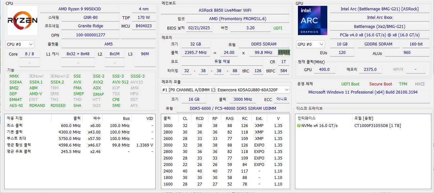
Task: Open the GPU #0 selector dropdown
Action: click(310, 44)
